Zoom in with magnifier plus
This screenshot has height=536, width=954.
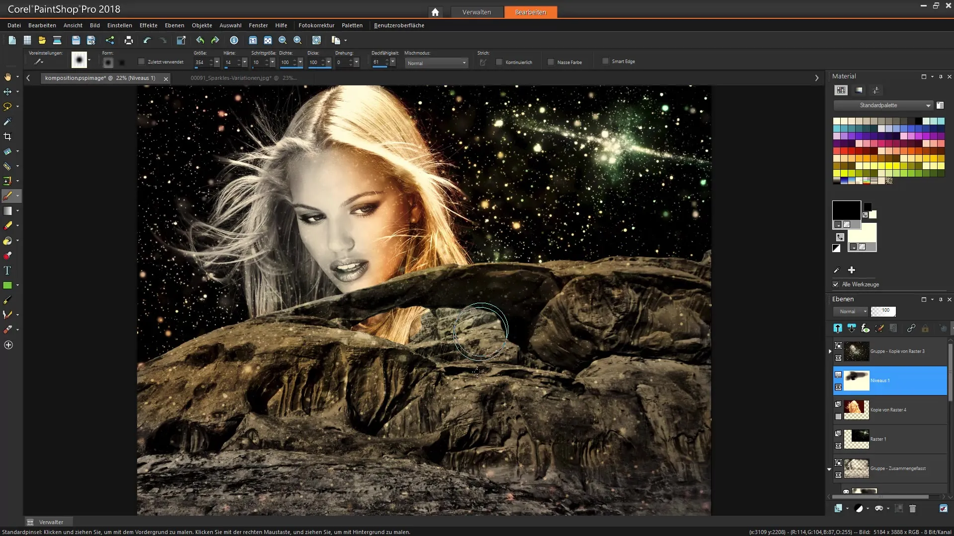coord(298,40)
